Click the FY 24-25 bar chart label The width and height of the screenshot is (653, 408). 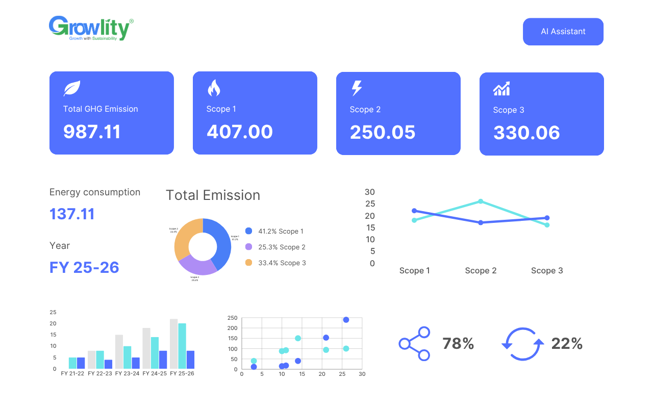click(155, 373)
